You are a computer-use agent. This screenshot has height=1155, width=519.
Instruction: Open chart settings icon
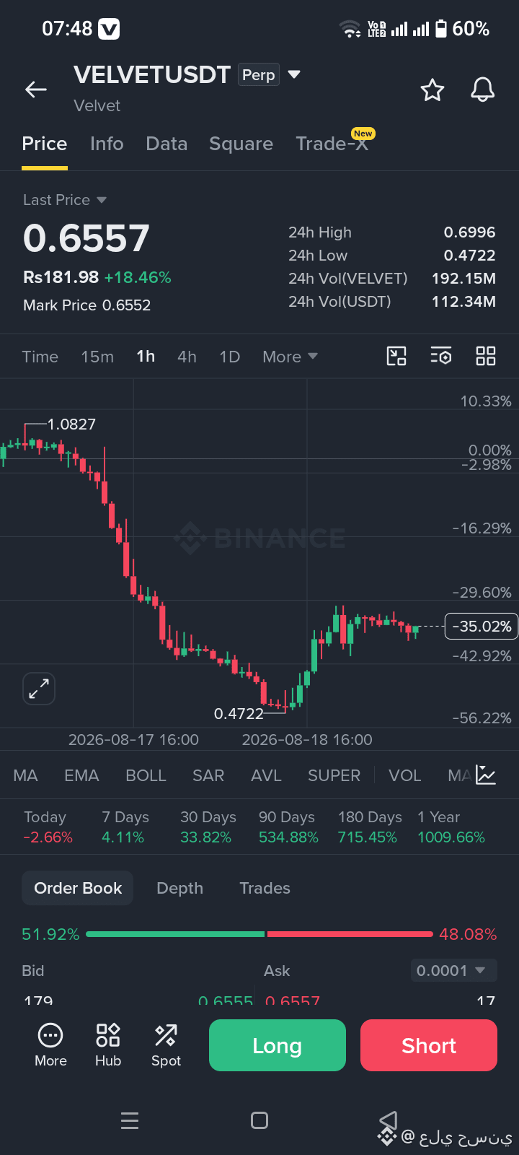441,356
